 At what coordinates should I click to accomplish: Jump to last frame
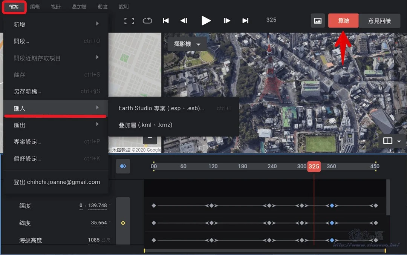245,20
